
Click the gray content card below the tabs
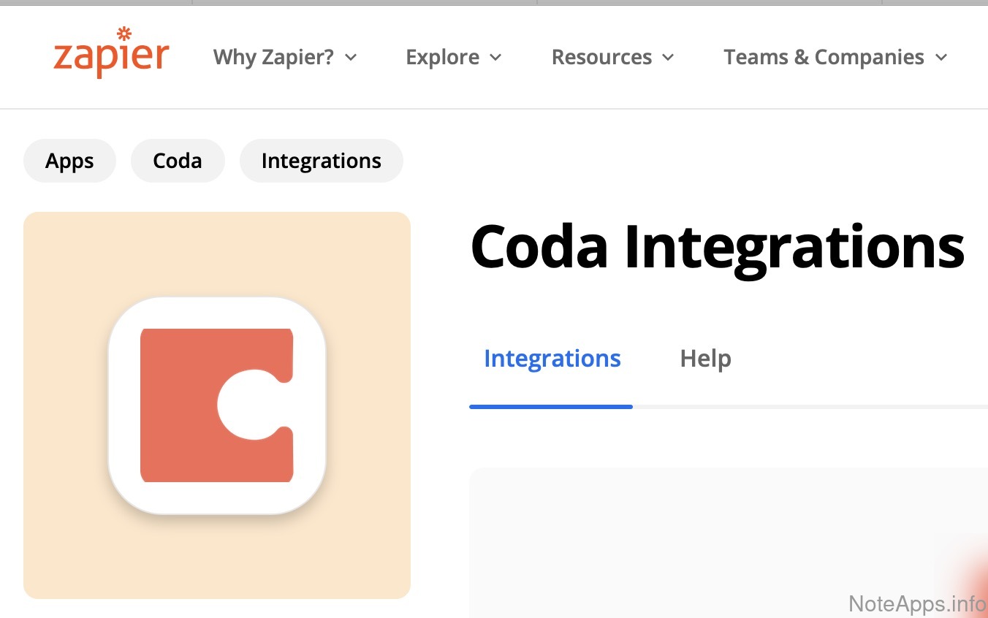coord(694,541)
